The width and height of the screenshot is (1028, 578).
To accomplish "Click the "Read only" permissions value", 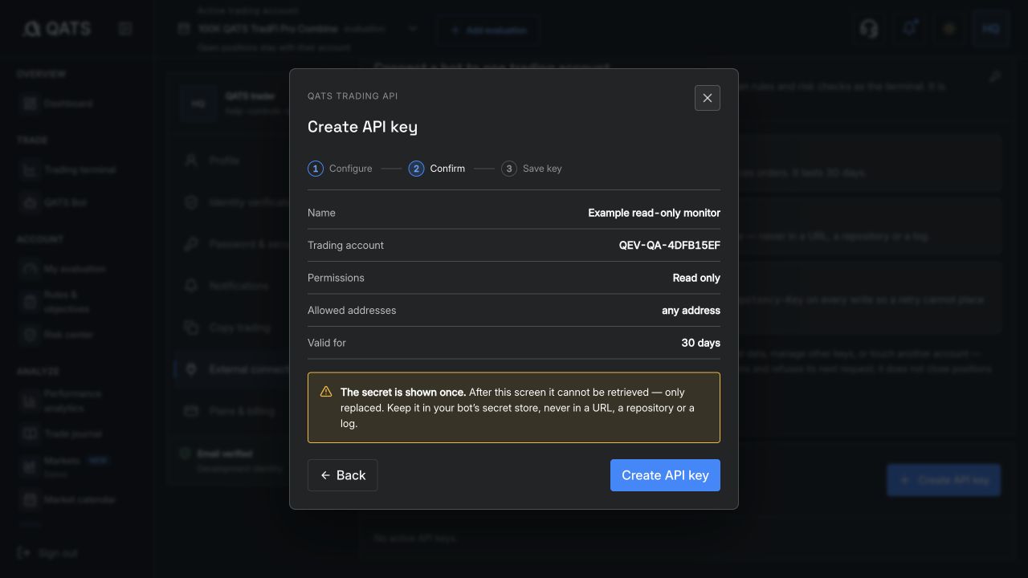I will [x=696, y=278].
